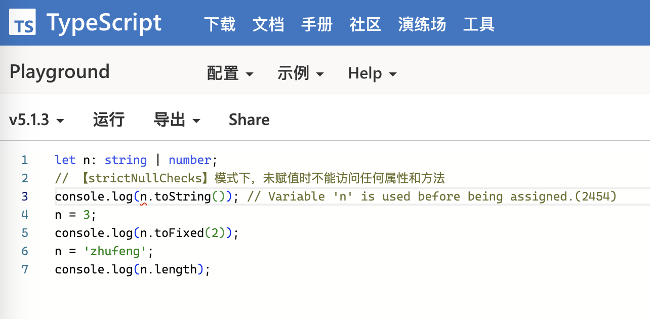Open the TypeScript home link
650x319 pixels.
[104, 23]
